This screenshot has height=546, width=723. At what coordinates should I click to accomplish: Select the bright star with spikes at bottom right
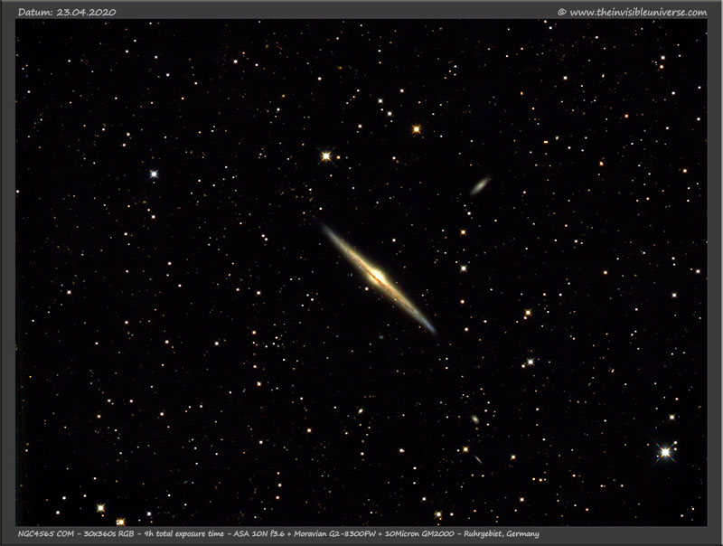coord(665,452)
